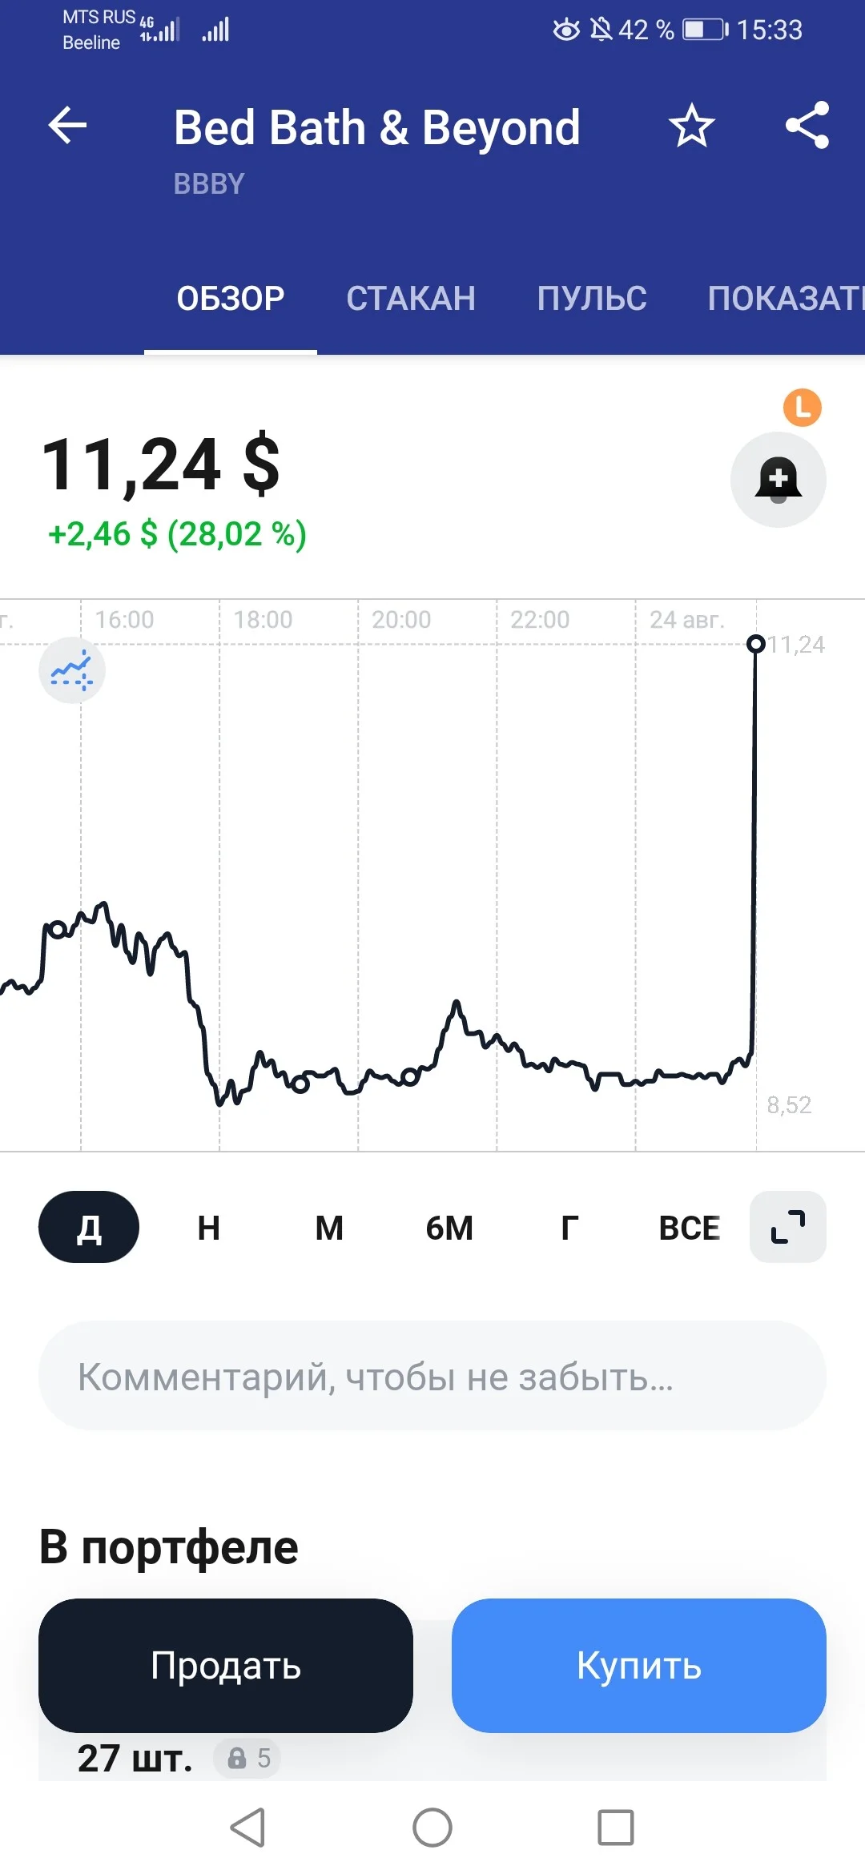865x1874 pixels.
Task: Tap the 11,24 endpoint marker on the chart
Action: (x=755, y=644)
